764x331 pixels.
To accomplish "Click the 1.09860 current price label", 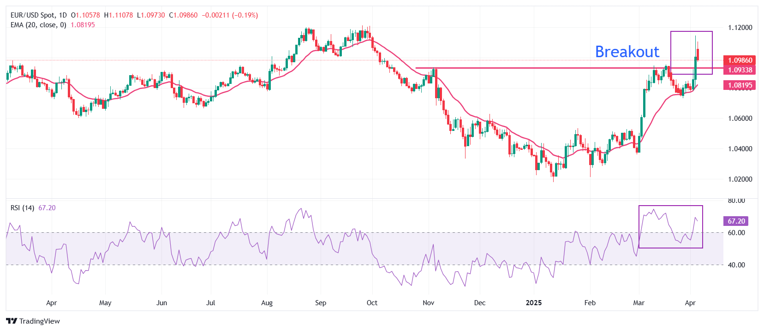I will click(740, 60).
